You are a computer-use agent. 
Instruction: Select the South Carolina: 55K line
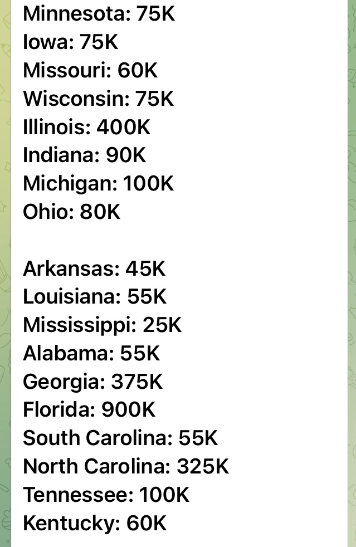[120, 438]
